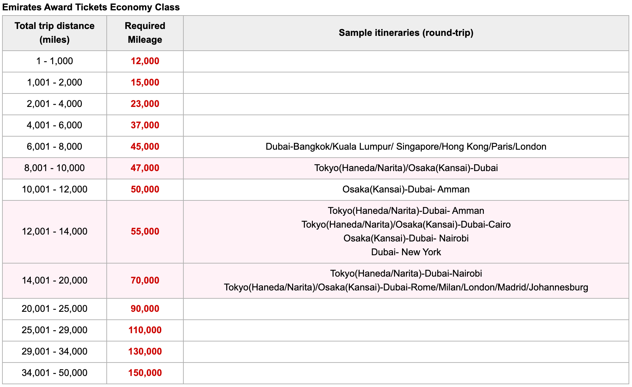Select the '130,000' mileage value
Image resolution: width=632 pixels, height=387 pixels.
click(x=145, y=351)
